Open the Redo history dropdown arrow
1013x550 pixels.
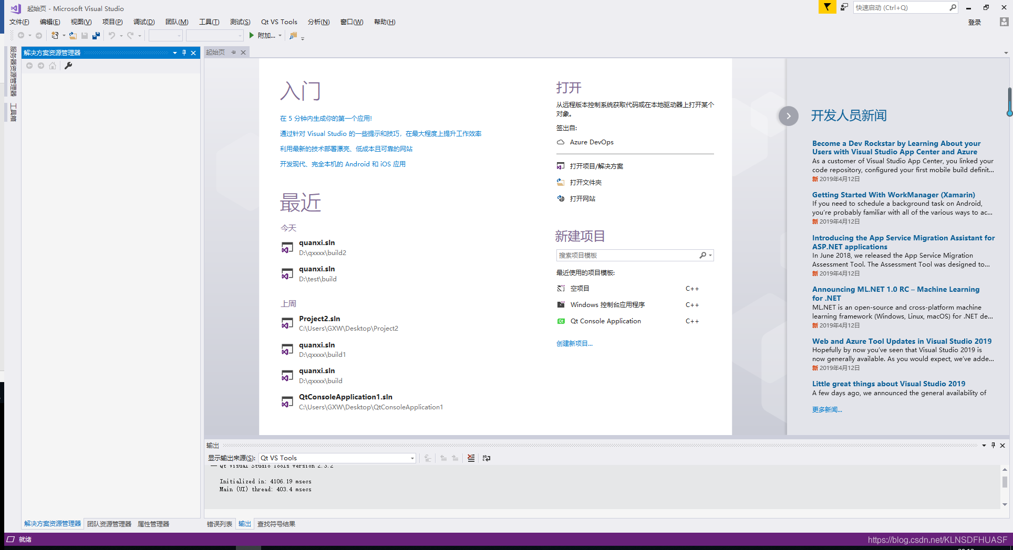pos(139,36)
